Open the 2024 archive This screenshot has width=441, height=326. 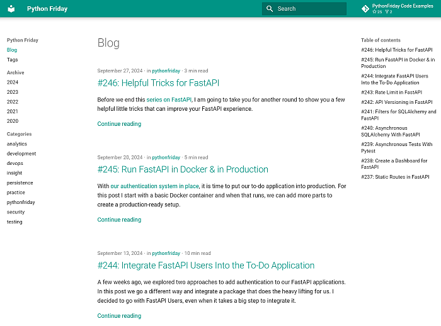coord(13,82)
